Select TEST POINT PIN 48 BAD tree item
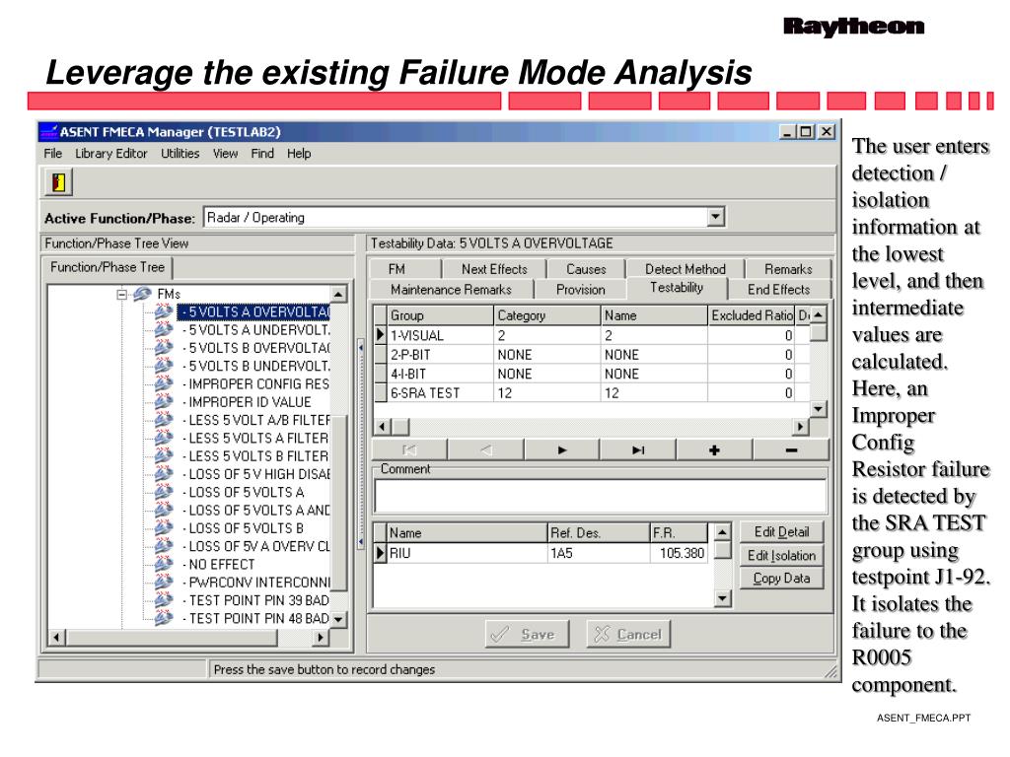The image size is (1010, 757). coord(258,618)
